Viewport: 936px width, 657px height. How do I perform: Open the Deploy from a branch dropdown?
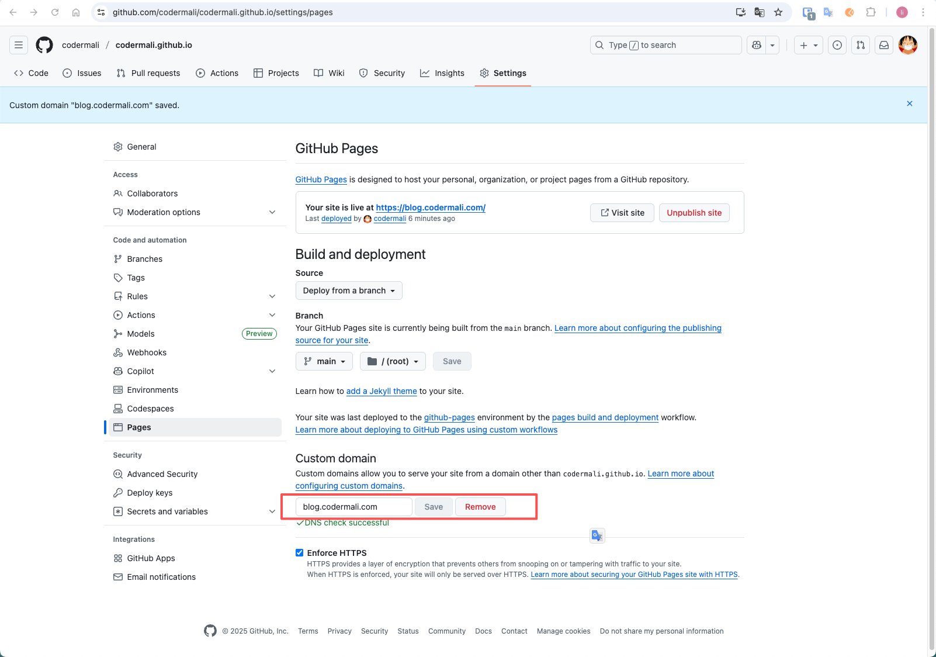(x=349, y=291)
